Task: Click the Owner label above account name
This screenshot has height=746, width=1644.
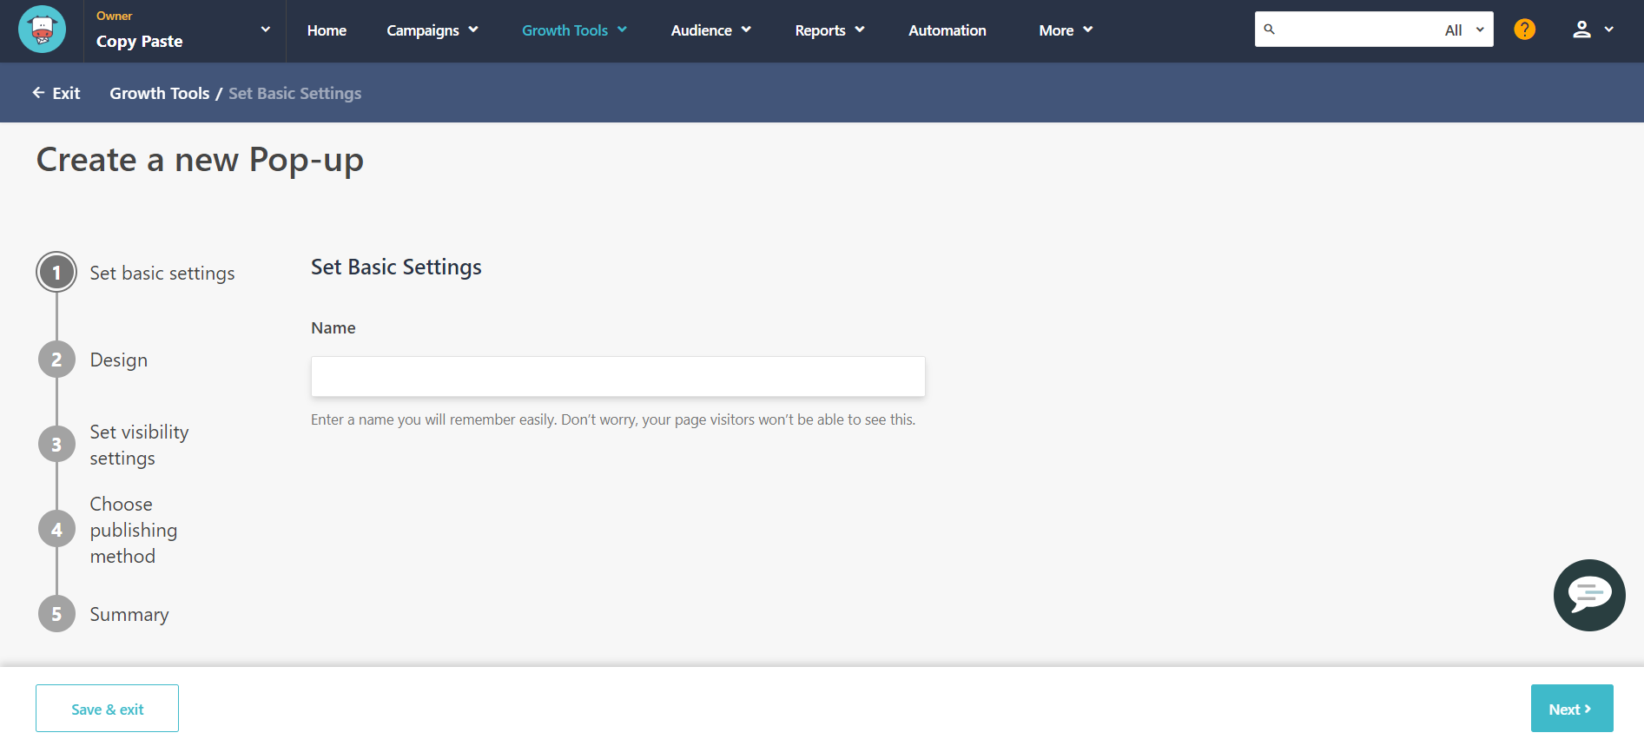Action: pyautogui.click(x=114, y=16)
